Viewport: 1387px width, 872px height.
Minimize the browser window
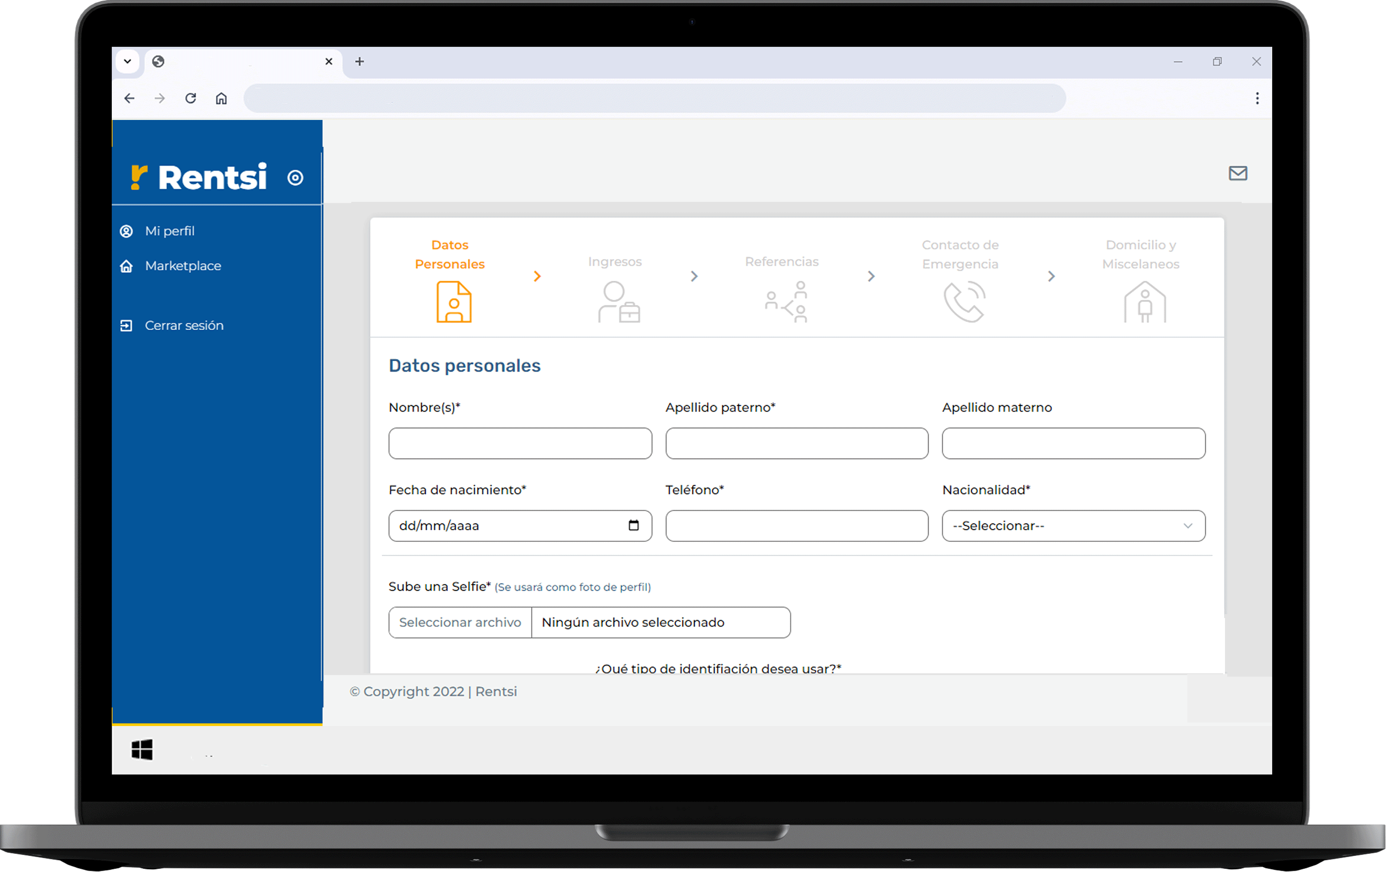[x=1178, y=62]
